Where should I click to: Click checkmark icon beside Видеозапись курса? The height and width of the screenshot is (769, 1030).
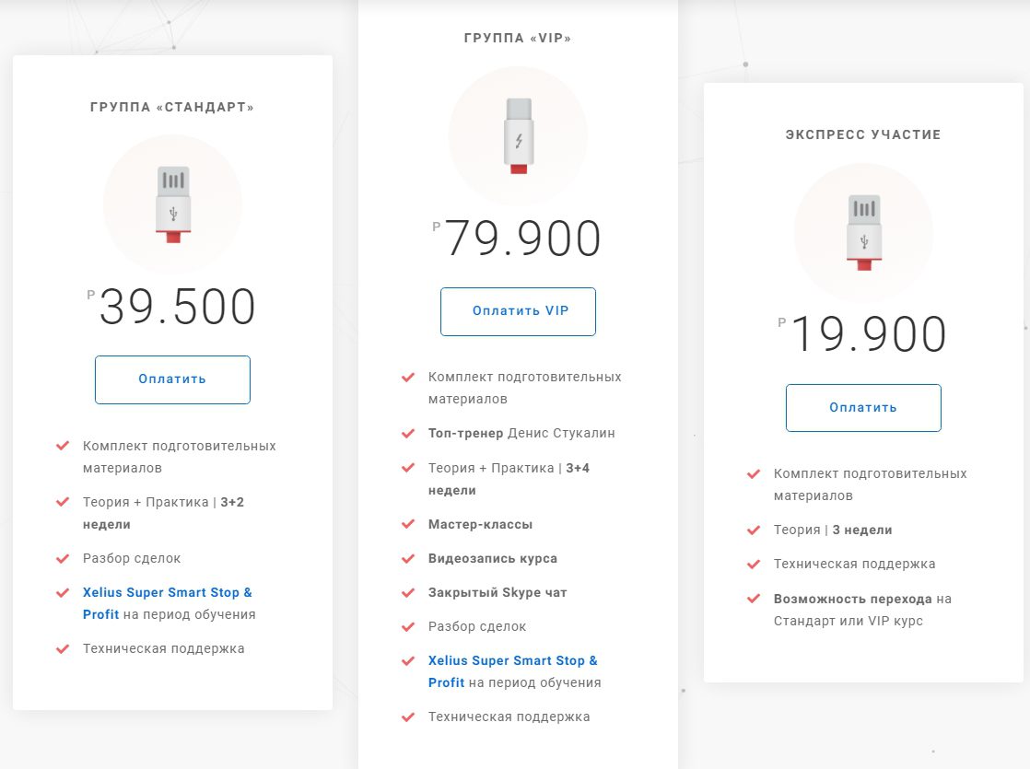[x=408, y=558]
